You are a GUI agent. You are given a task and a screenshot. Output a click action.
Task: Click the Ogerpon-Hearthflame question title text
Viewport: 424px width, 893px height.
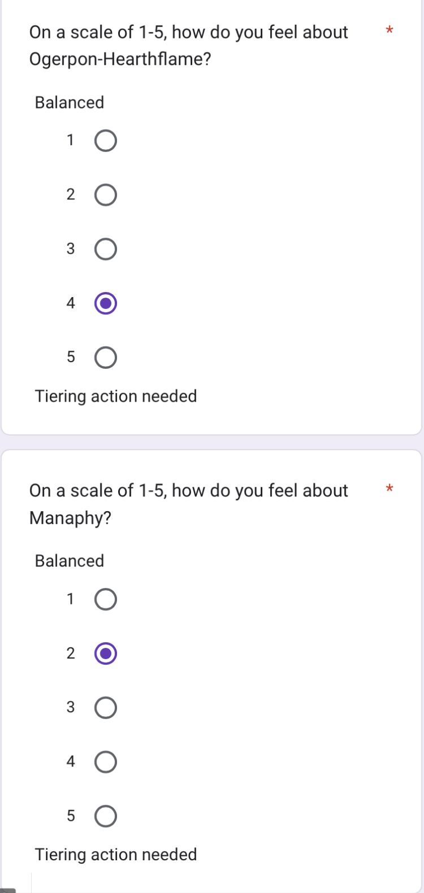188,45
